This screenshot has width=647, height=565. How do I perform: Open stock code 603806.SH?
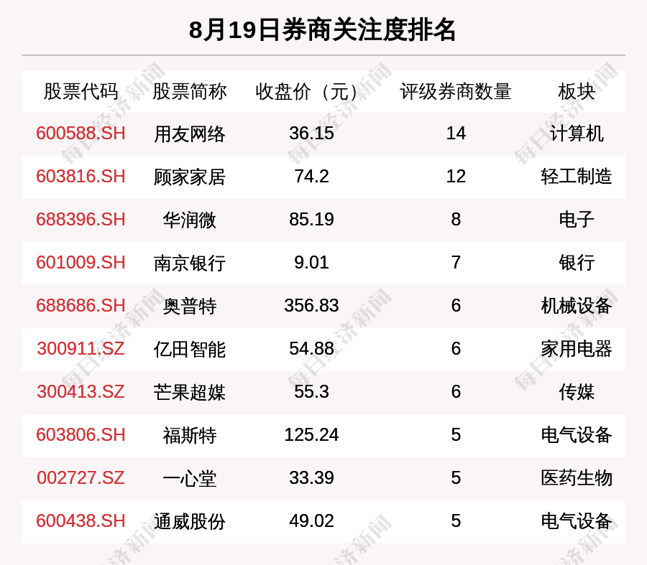click(81, 435)
